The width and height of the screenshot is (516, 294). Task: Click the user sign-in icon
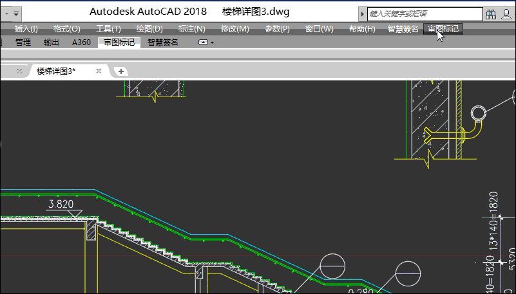(x=506, y=14)
